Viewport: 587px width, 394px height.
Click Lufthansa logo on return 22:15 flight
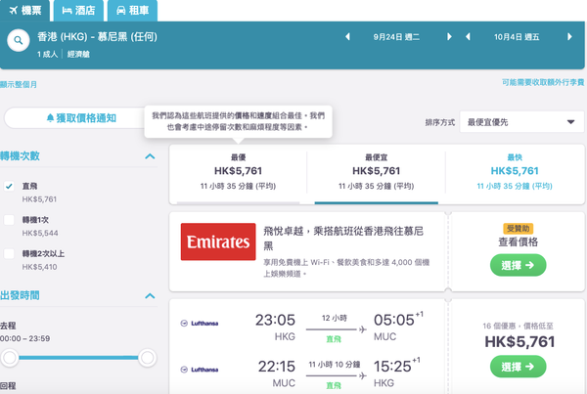click(x=200, y=370)
